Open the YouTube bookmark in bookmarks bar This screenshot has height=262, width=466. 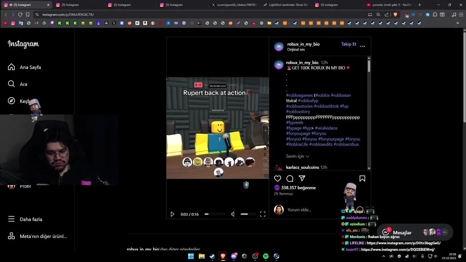(5, 23)
